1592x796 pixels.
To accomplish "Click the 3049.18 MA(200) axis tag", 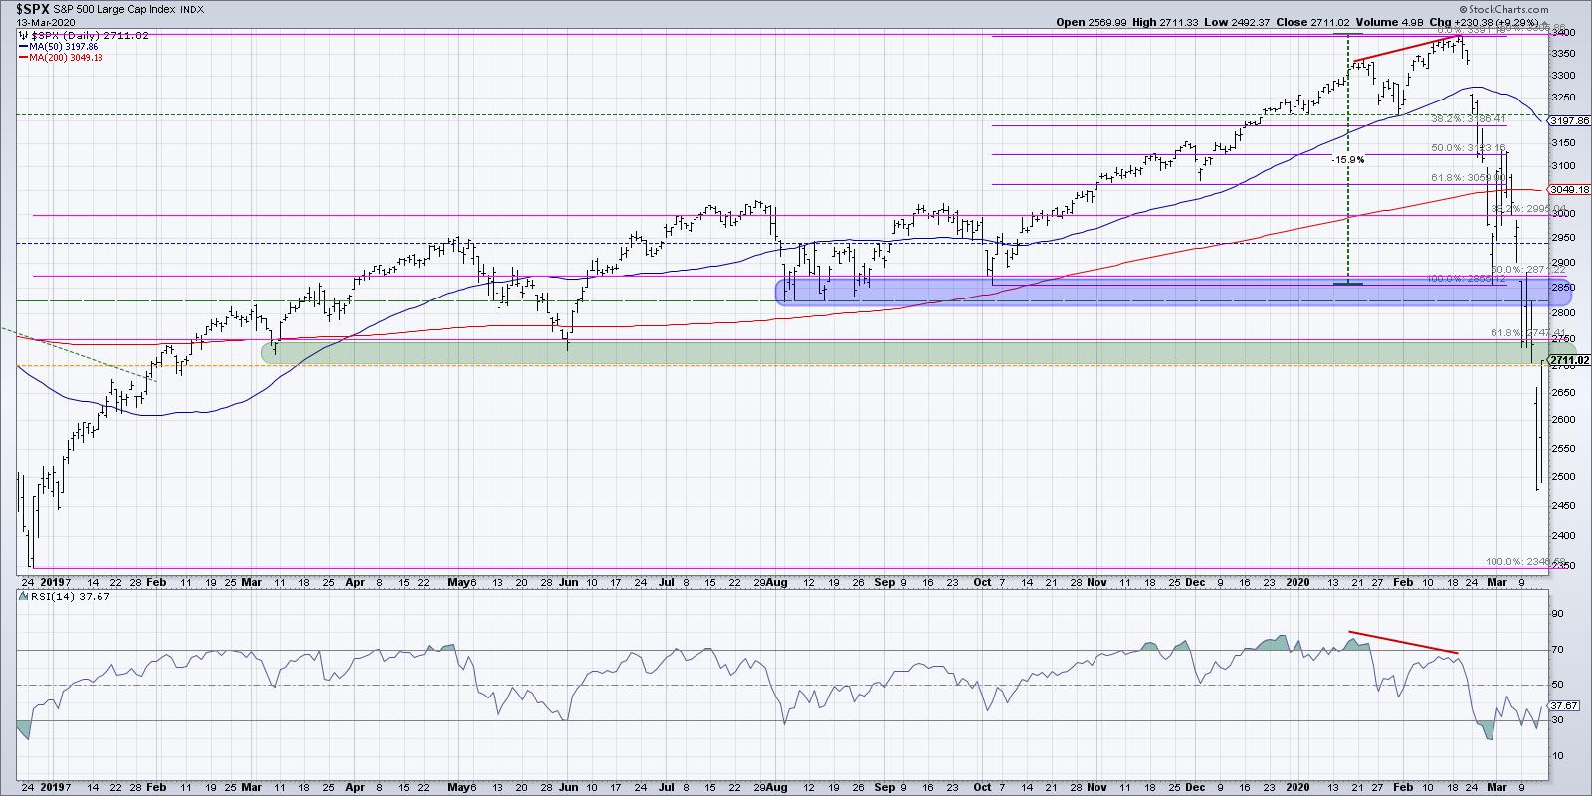I will [1569, 189].
